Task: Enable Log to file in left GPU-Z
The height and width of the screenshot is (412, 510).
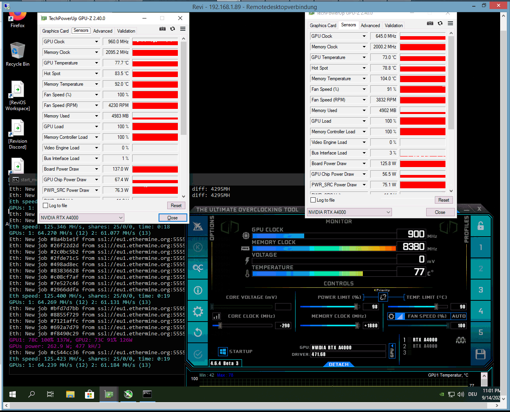Action: tap(46, 206)
